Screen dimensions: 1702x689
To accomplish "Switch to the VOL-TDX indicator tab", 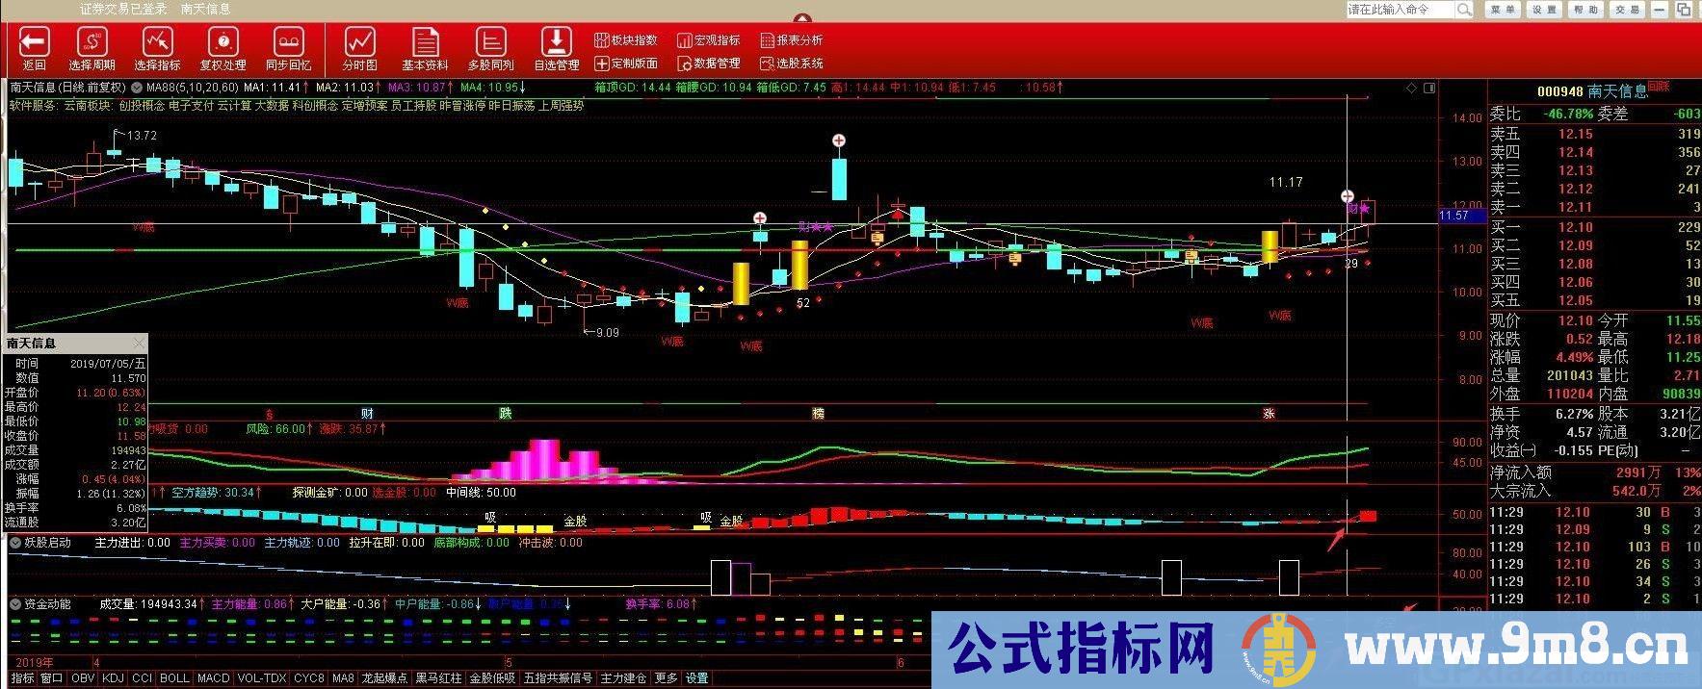I will 262,678.
